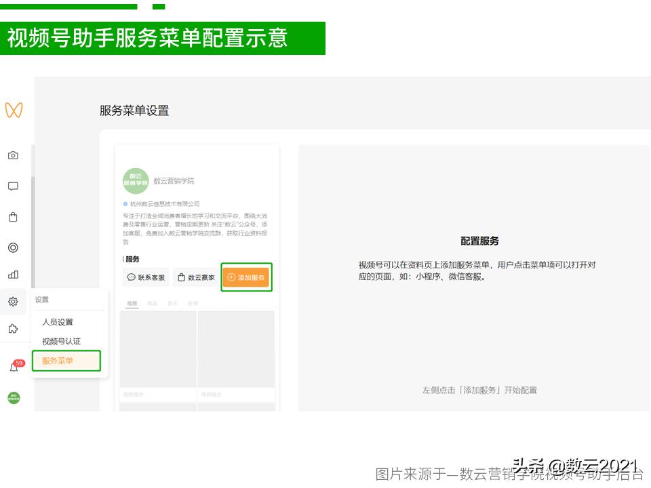This screenshot has height=488, width=651.
Task: Open the comments chat bubble icon in sidebar
Action: 14,185
